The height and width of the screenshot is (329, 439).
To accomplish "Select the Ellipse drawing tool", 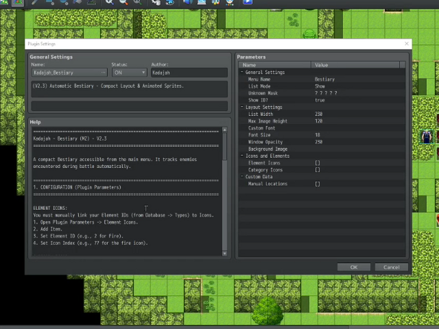I will [64, 2].
